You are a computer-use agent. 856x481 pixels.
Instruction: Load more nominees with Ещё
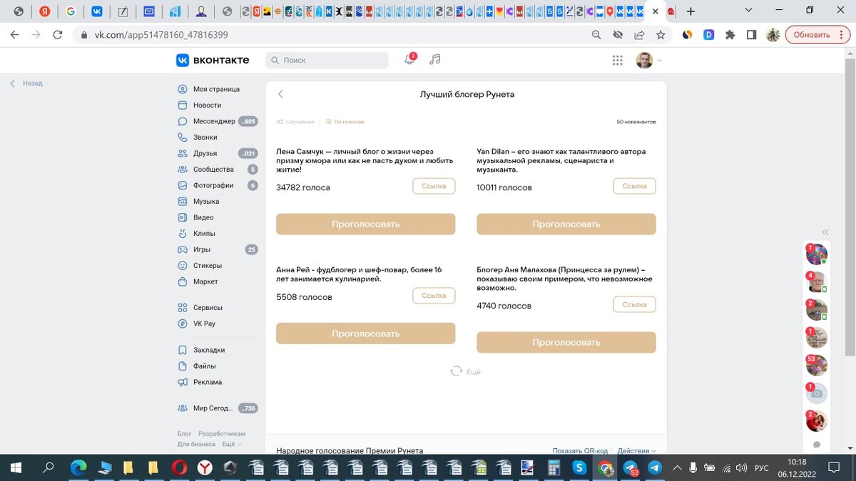466,372
